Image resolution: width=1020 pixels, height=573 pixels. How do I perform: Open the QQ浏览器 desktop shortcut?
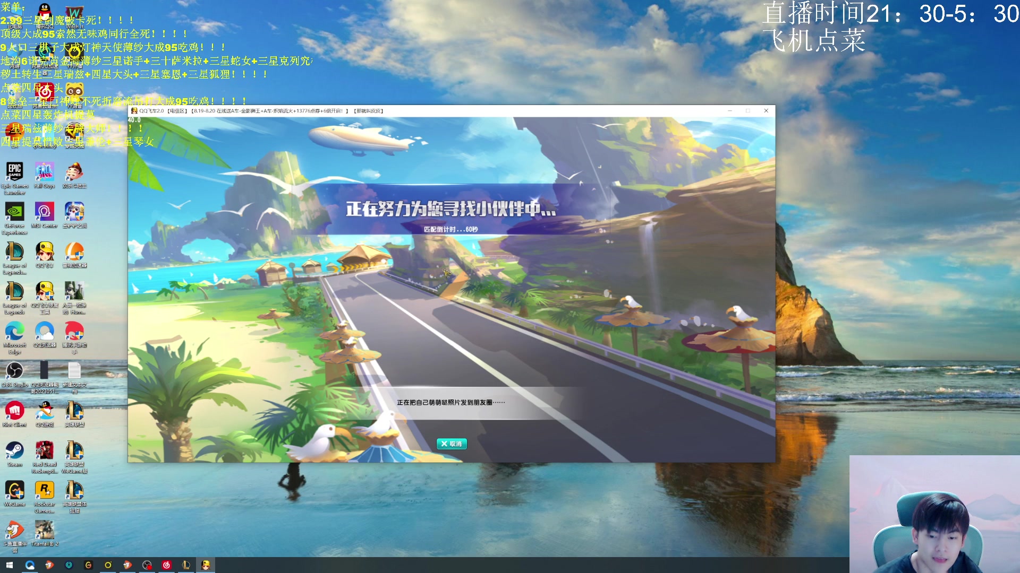click(x=45, y=334)
